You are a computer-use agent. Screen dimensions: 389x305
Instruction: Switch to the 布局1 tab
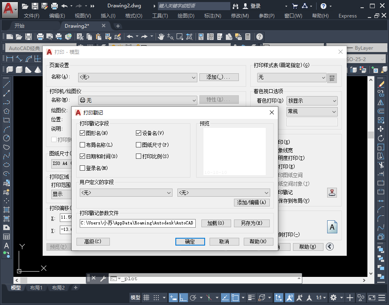point(36,287)
